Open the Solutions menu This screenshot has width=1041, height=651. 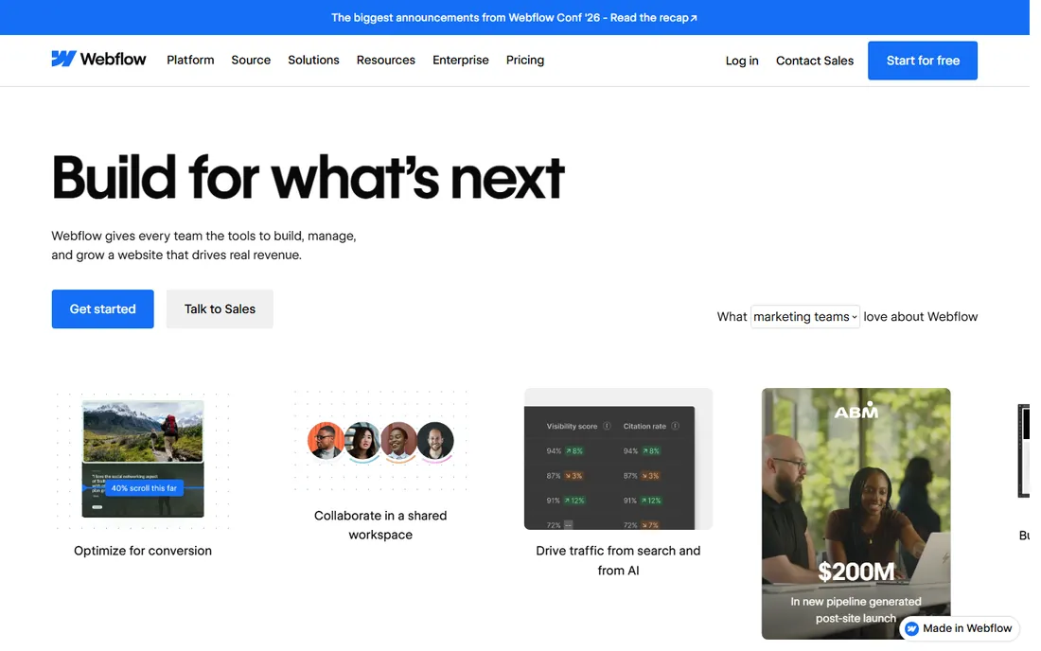point(313,60)
